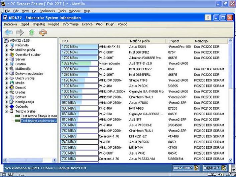
Task: Click the back arrow toolbar icon
Action: [9, 32]
